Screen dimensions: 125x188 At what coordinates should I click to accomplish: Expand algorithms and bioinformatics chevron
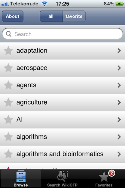119,154
